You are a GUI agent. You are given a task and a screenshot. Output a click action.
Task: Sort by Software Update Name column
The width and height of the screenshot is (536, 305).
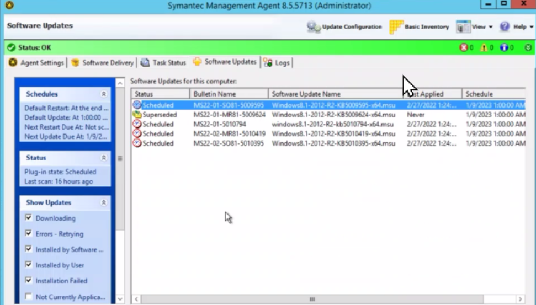[336, 94]
